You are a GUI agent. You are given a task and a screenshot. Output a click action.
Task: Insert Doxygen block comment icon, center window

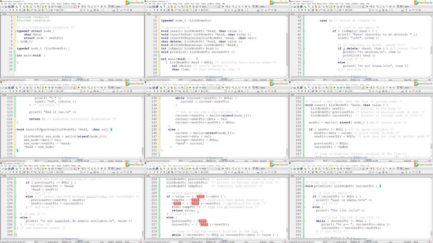coord(176,91)
